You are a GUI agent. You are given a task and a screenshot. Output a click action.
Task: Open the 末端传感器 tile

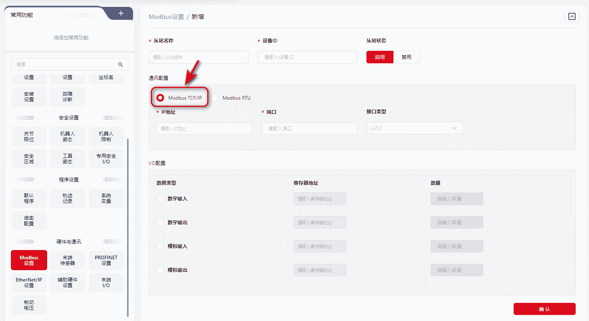[x=67, y=260]
